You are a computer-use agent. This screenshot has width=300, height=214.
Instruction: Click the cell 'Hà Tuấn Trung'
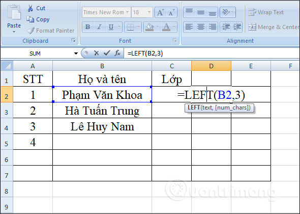point(102,110)
